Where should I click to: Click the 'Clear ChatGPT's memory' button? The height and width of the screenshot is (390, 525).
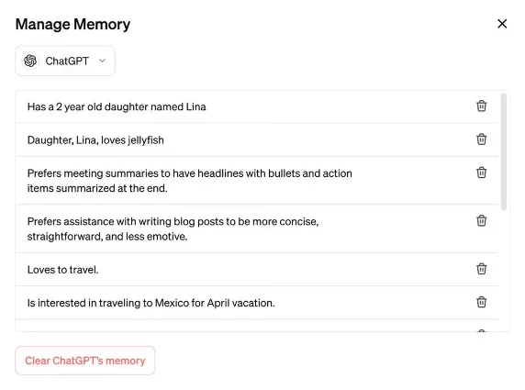coord(85,361)
